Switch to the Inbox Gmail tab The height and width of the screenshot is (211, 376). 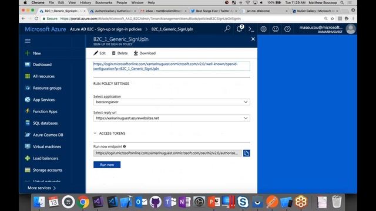(163, 11)
